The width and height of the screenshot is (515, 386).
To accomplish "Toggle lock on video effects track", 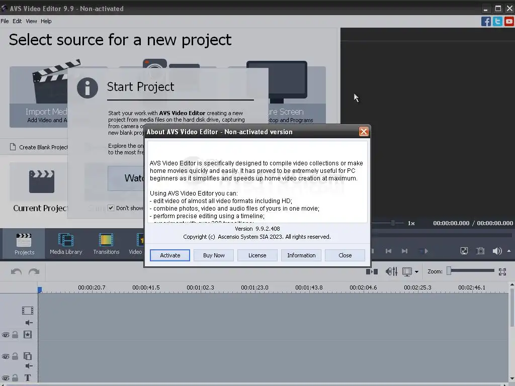I will coord(15,334).
